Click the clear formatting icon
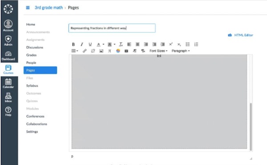 click(x=121, y=44)
